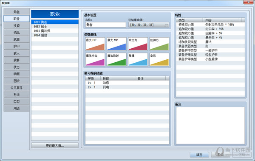The width and height of the screenshot is (255, 161).
Task: Select the 命中率 + 95% trait row
Action: (210, 29)
